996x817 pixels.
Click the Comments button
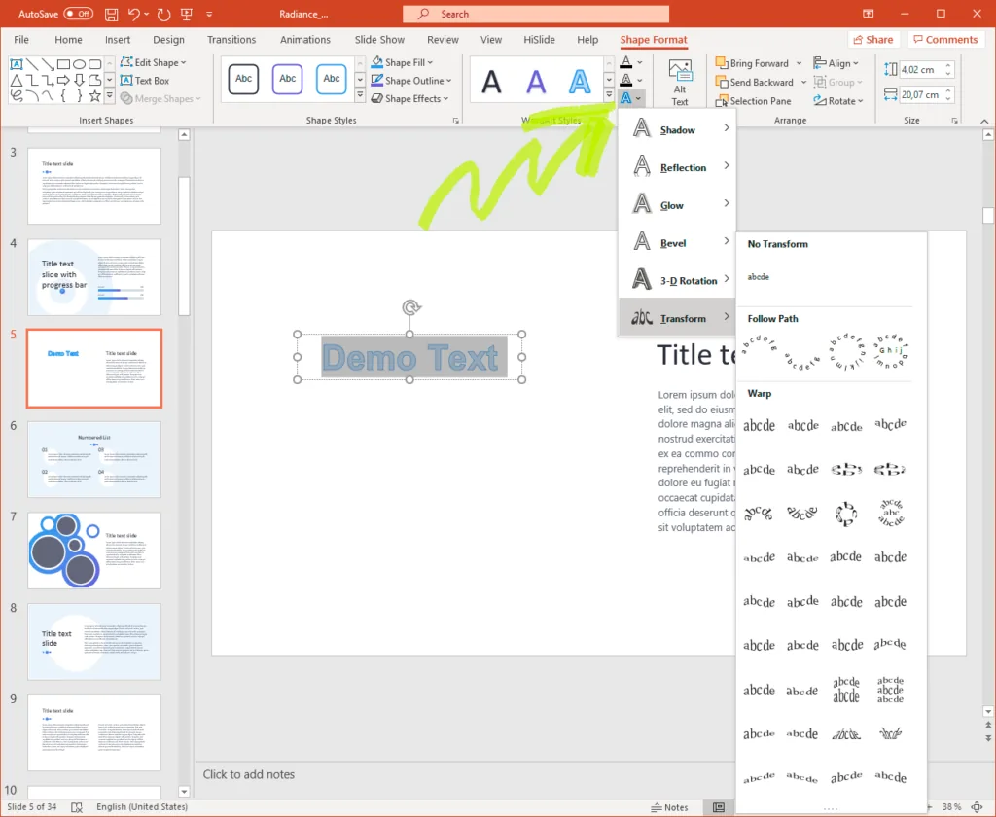[x=945, y=39]
